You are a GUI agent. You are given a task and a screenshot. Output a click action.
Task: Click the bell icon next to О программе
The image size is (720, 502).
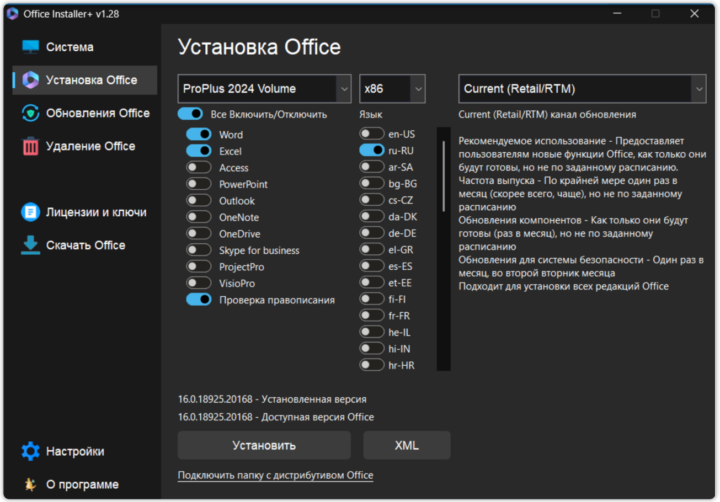[x=30, y=484]
